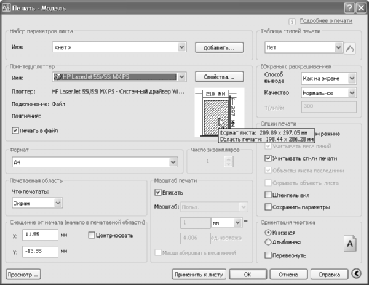This screenshot has width=369, height=285.
Task: Open the page setup Имя dropdown
Action: (x=119, y=47)
